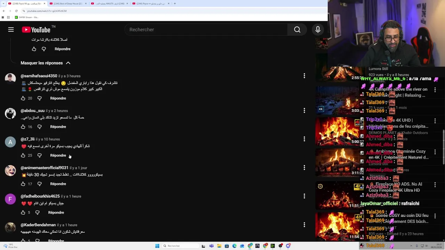Go back in browser history
This screenshot has width=445, height=250.
[3, 11]
